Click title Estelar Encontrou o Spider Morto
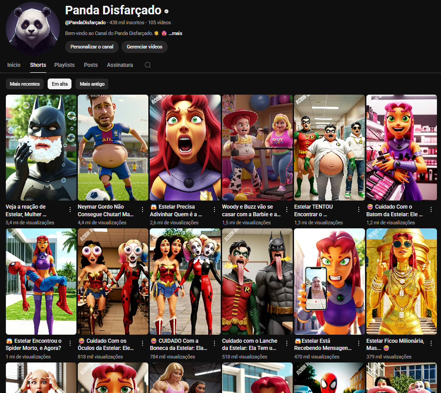Image resolution: width=441 pixels, height=393 pixels. [34, 345]
